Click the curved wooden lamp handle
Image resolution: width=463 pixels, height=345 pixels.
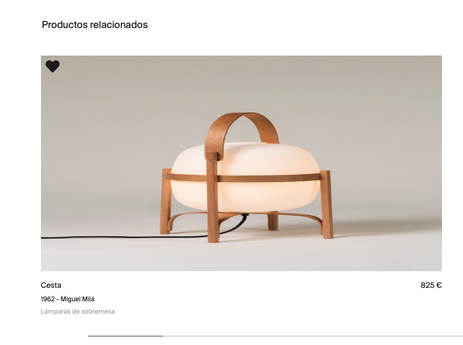pos(241,132)
